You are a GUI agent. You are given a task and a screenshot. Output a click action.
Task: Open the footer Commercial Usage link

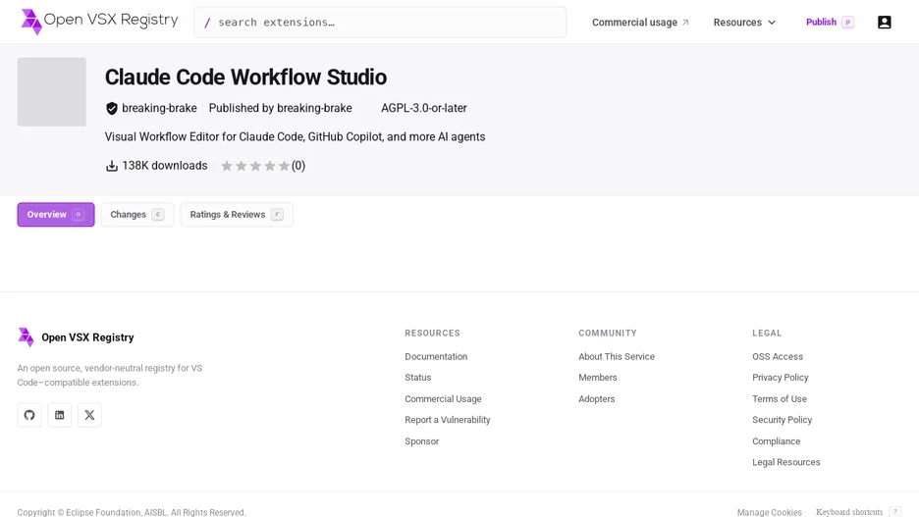(443, 398)
